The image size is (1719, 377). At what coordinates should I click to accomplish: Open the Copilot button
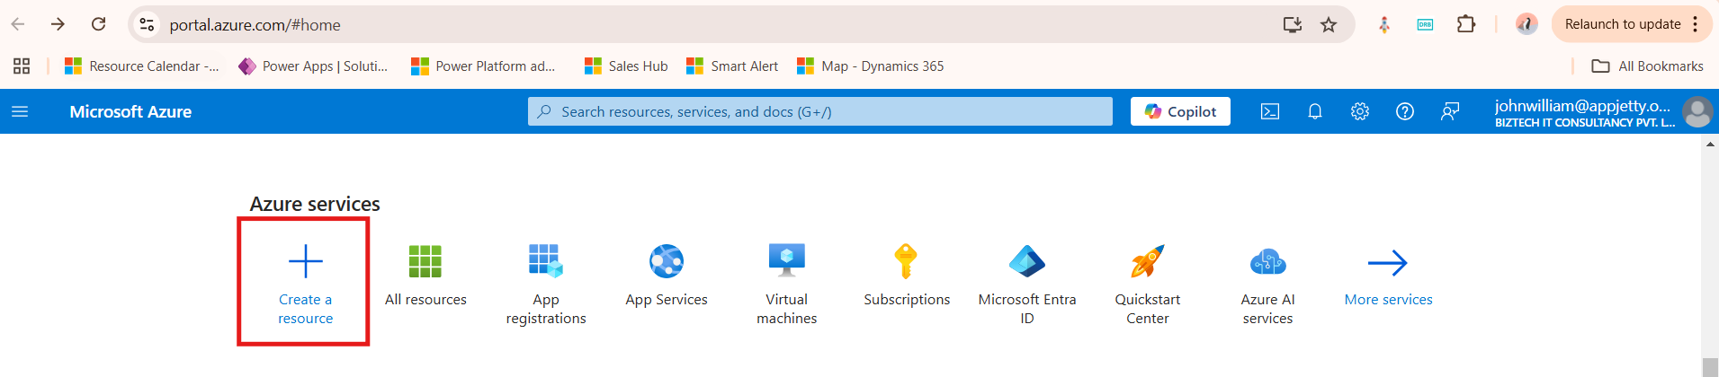pyautogui.click(x=1180, y=111)
